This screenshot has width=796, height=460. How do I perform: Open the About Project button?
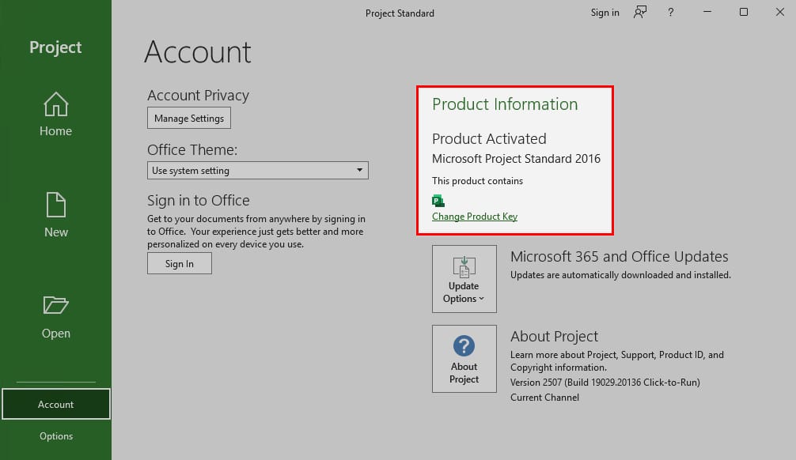point(464,359)
